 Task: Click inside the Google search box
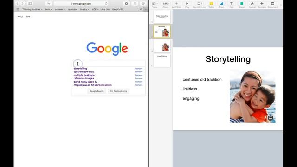(x=108, y=64)
